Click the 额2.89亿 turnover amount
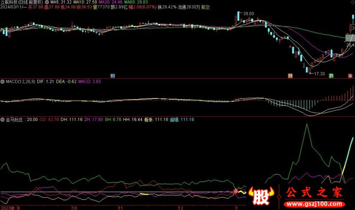 tap(119, 7)
